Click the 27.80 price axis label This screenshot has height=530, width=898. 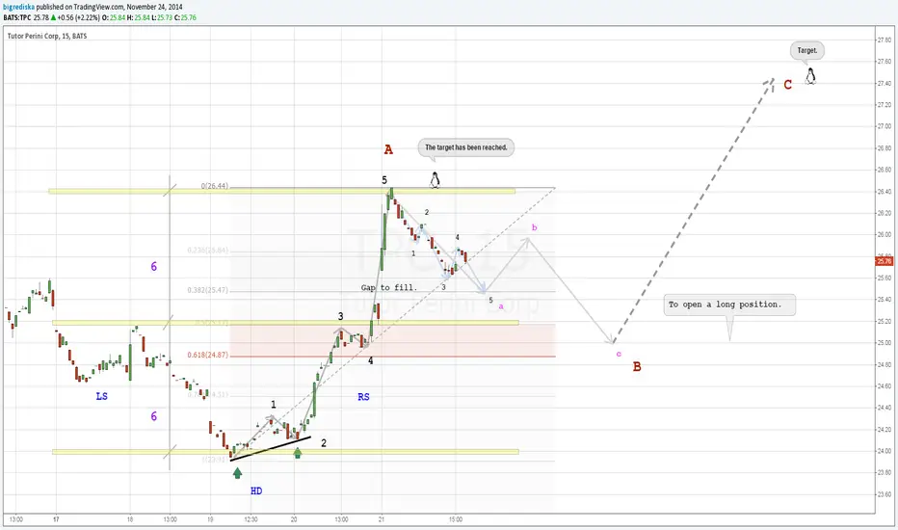click(885, 40)
